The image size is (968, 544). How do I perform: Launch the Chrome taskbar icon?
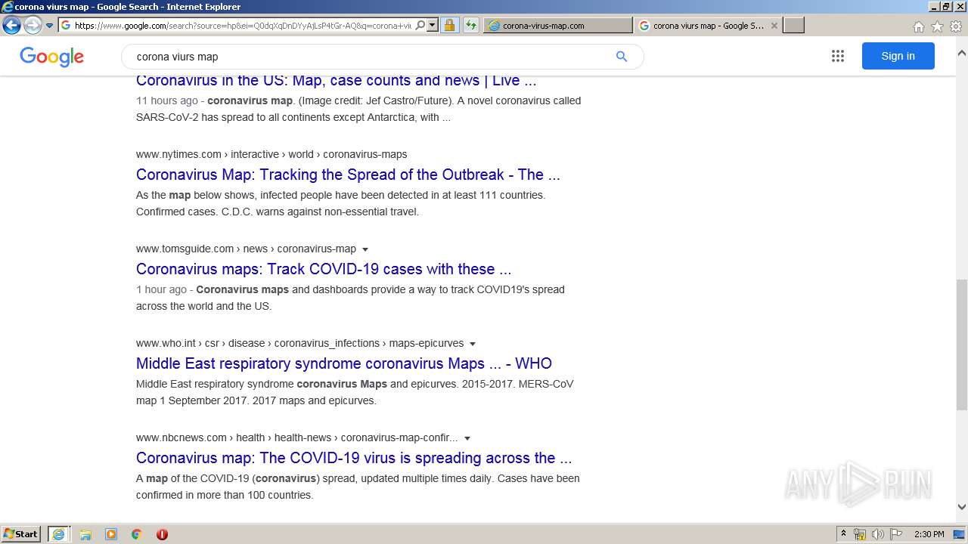(136, 534)
